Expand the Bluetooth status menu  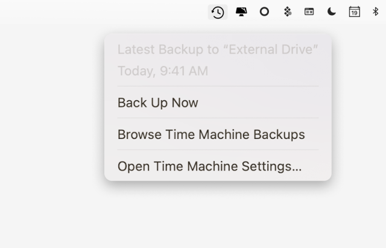(375, 11)
